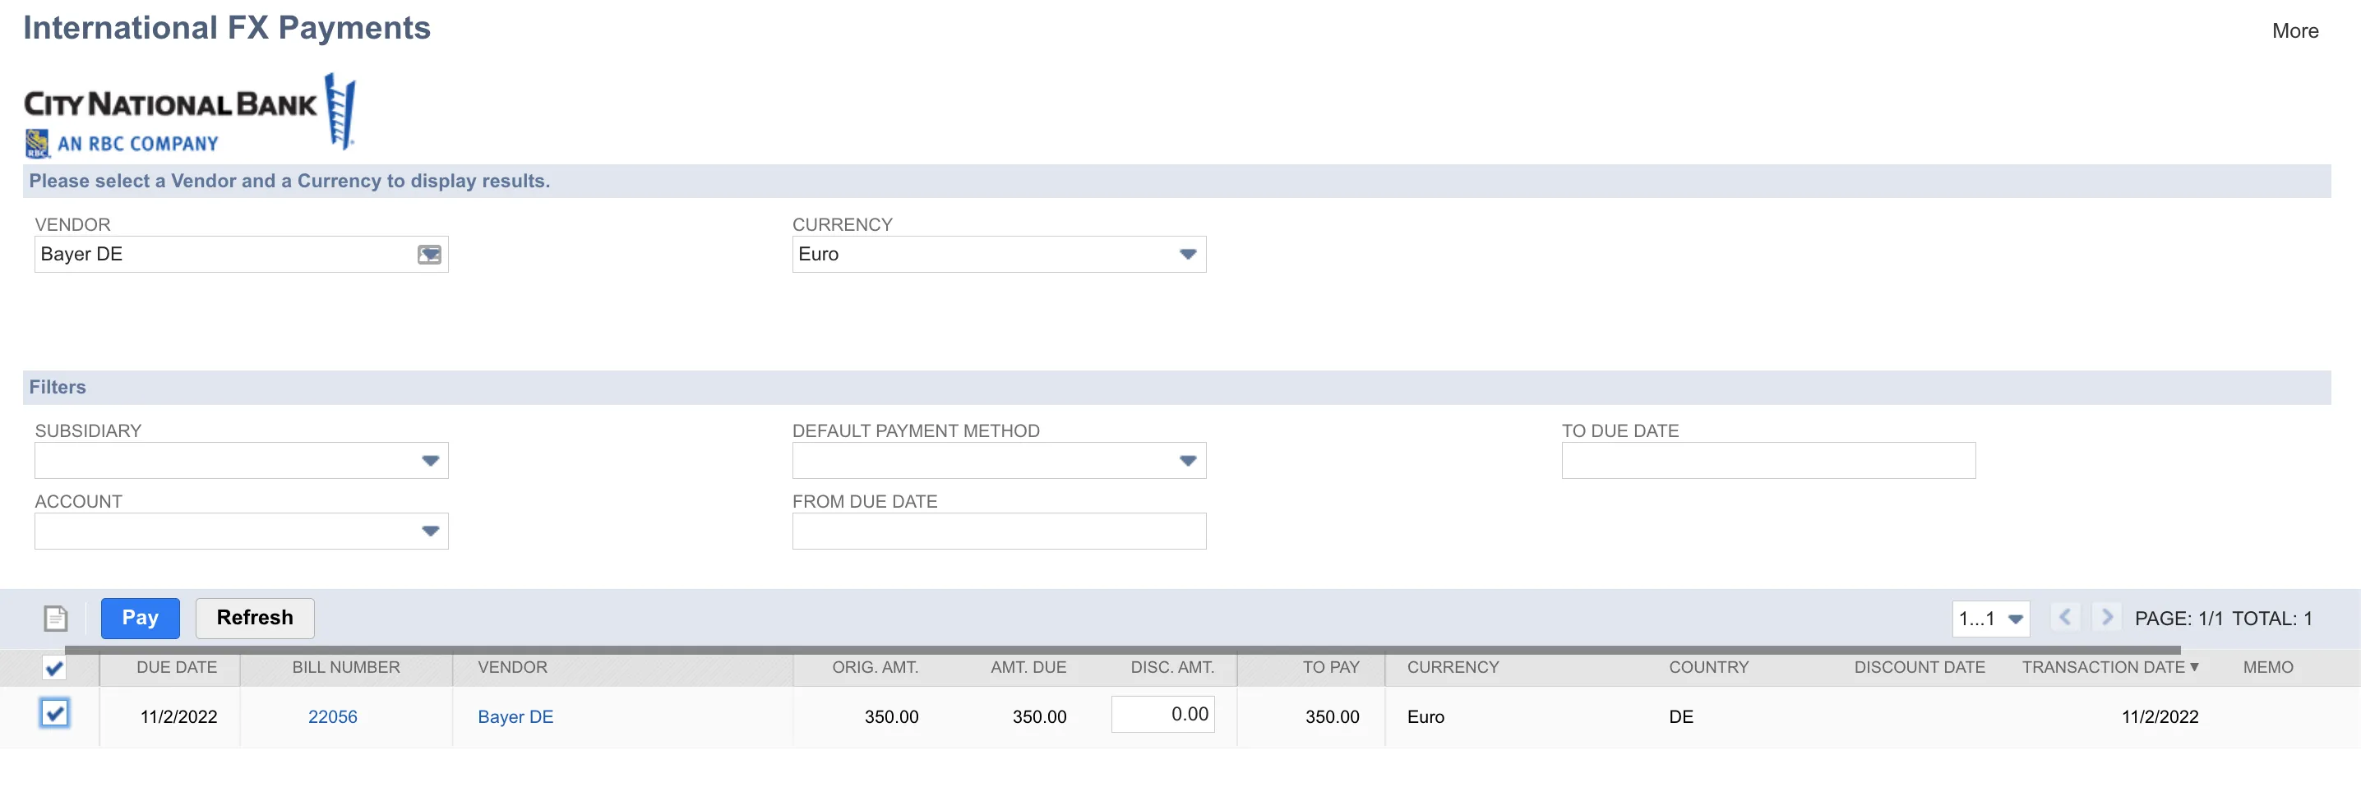
Task: Click the Amt. Due column header
Action: click(x=1028, y=668)
